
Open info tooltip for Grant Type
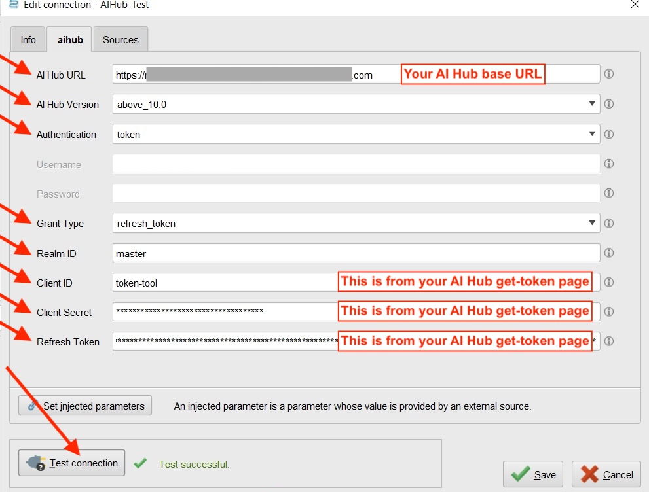point(609,223)
